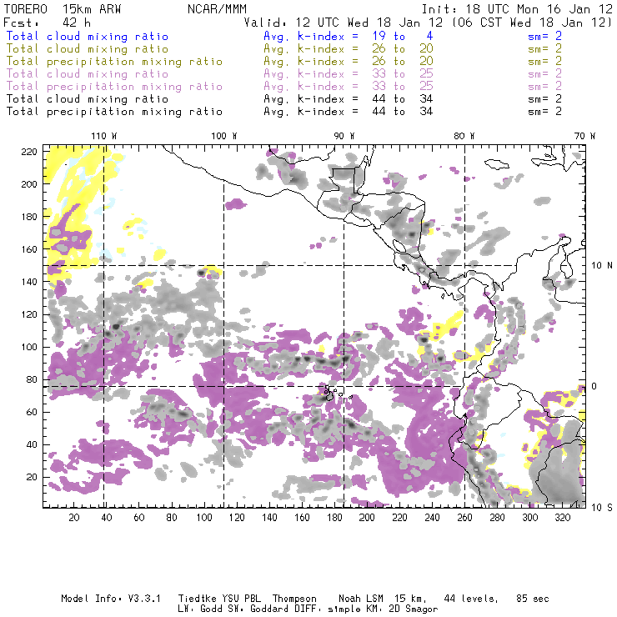Click the 'Model Info: V3.3.1' text
The image size is (617, 617).
click(111, 599)
